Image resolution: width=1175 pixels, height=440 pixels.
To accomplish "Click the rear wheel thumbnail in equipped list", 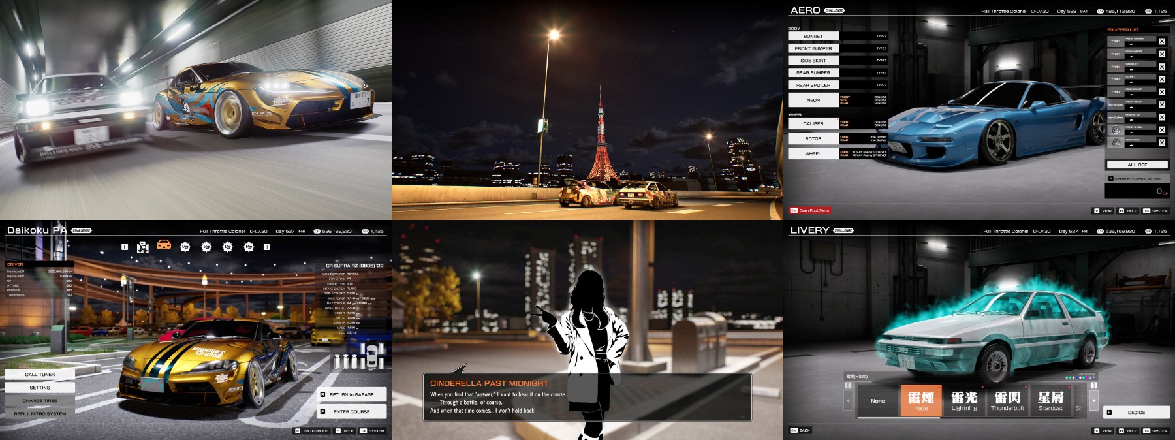I will coord(1116,142).
